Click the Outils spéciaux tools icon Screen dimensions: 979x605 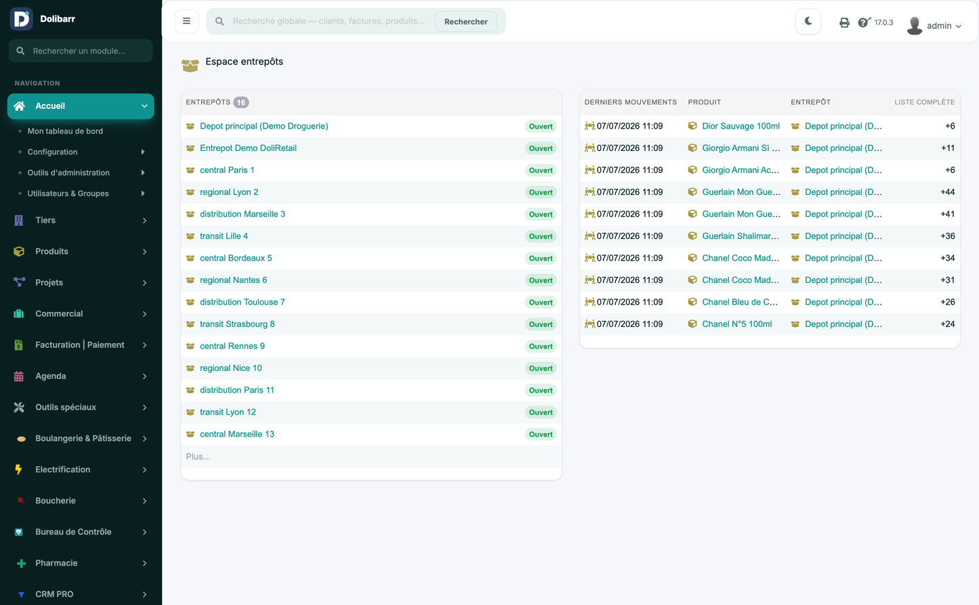tap(19, 407)
